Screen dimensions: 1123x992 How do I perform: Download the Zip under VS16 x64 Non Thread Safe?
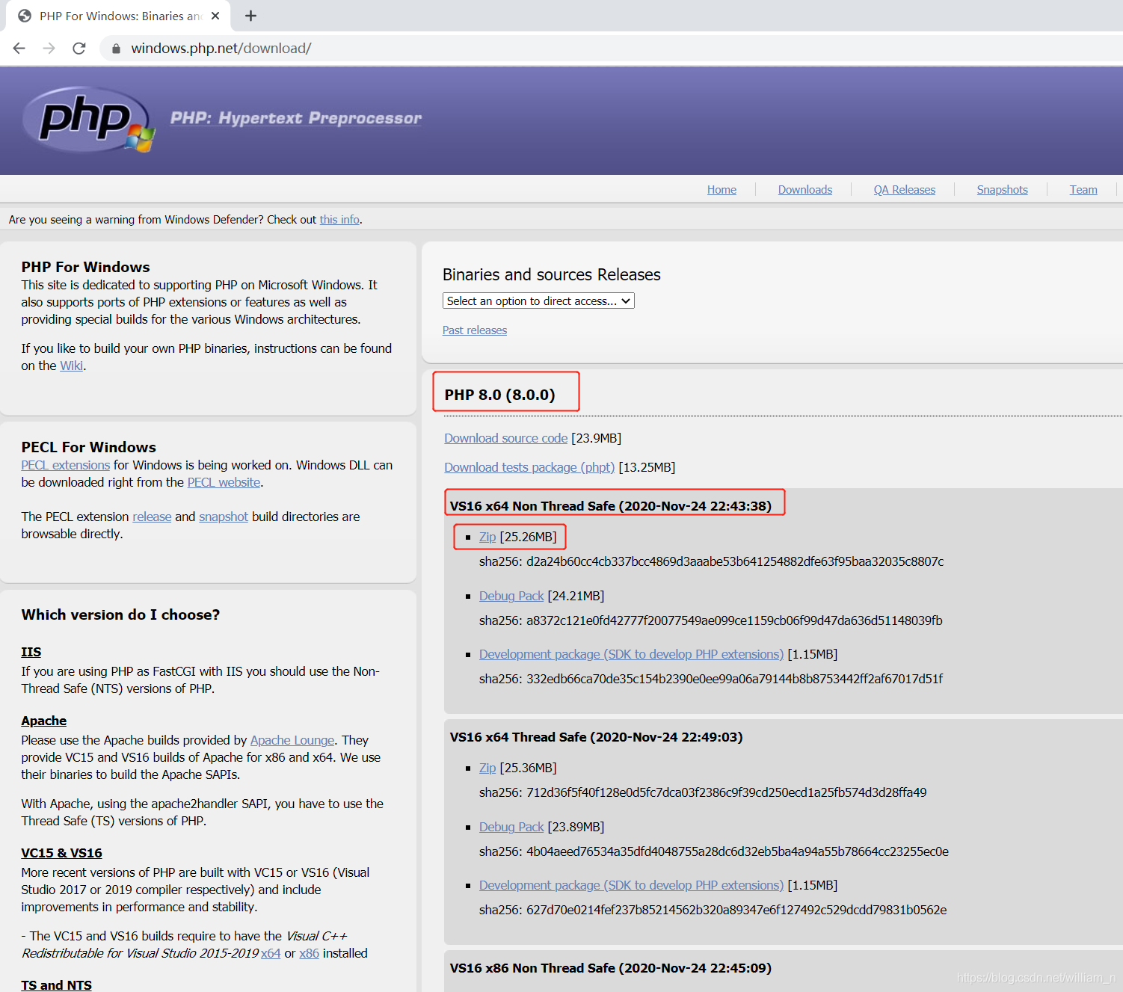[x=487, y=536]
